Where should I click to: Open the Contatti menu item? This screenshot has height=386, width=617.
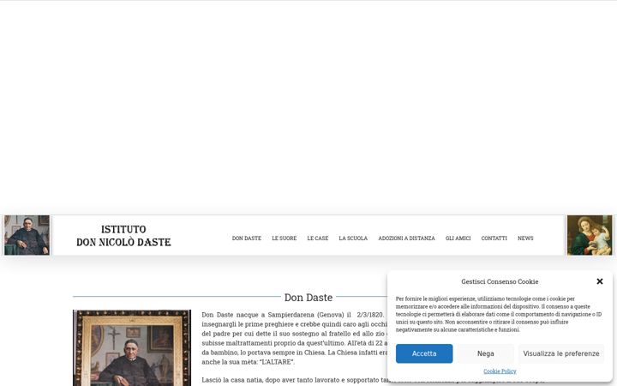(494, 238)
